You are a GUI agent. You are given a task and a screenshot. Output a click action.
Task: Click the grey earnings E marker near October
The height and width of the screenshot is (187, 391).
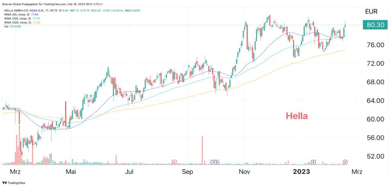[x=214, y=162]
